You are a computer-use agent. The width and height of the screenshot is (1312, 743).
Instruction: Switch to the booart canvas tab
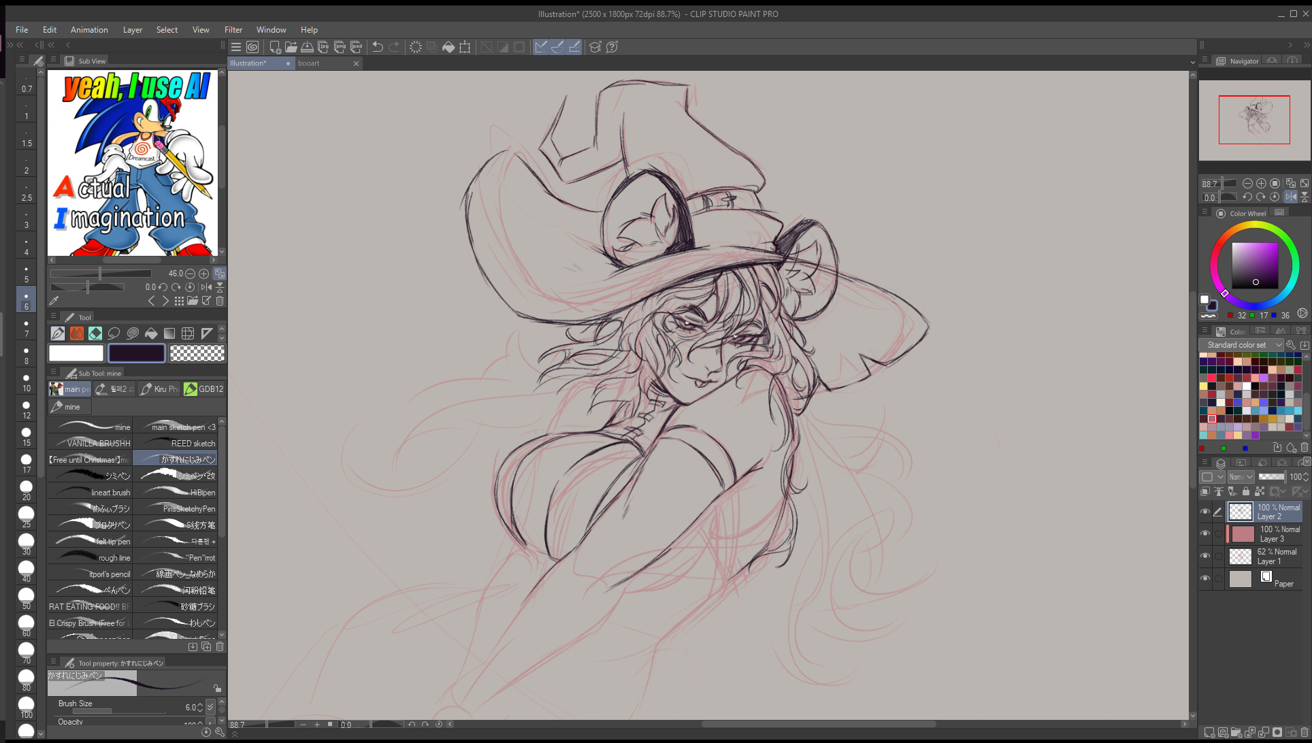(x=309, y=63)
